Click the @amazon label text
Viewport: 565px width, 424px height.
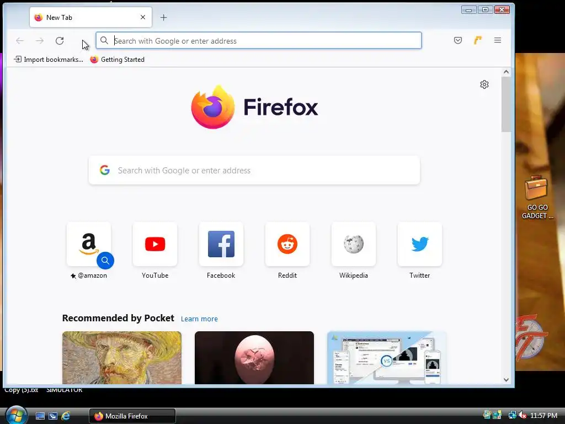[92, 275]
